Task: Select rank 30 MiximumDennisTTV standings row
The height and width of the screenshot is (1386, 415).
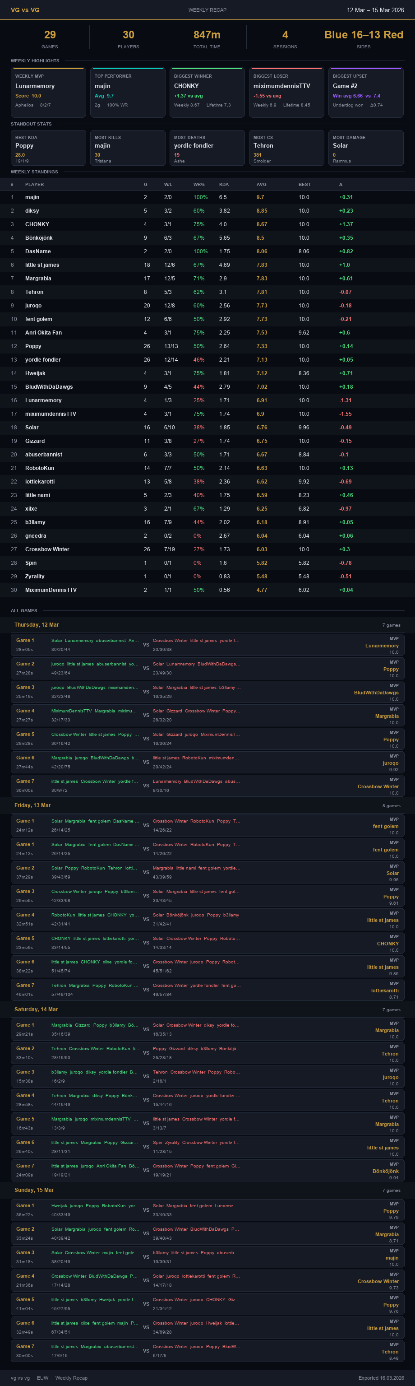Action: (207, 590)
